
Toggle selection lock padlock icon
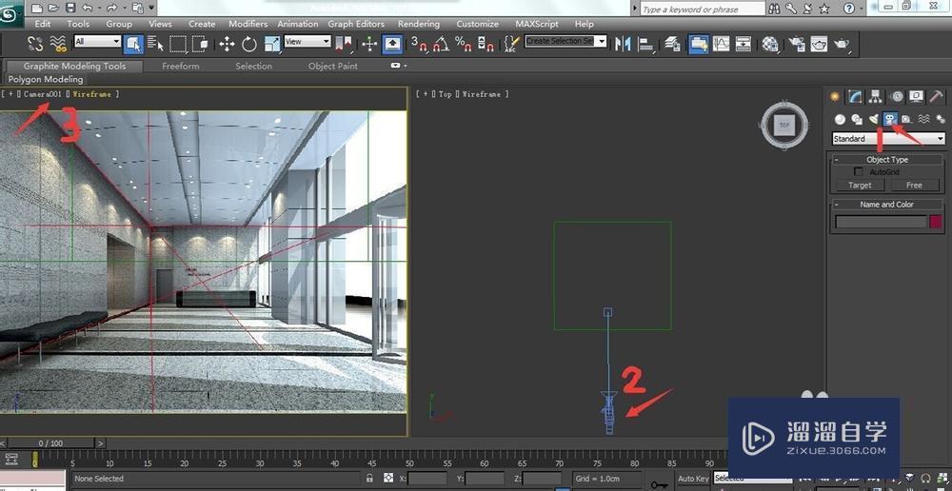(x=369, y=479)
